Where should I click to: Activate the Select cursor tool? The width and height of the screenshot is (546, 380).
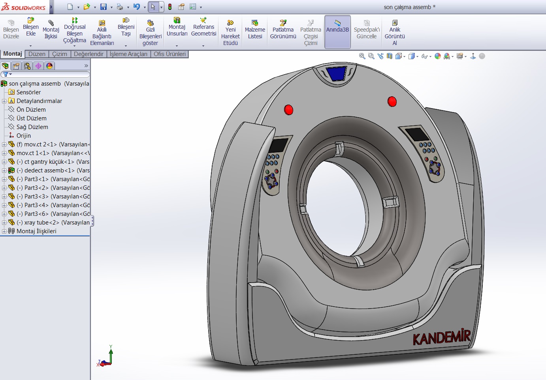point(153,7)
